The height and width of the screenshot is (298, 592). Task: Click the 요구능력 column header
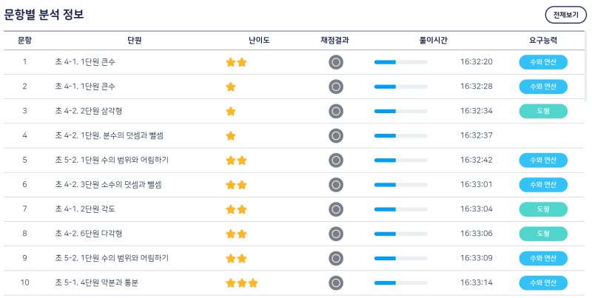click(543, 41)
